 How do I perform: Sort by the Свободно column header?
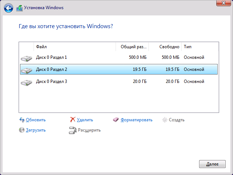[165, 47]
